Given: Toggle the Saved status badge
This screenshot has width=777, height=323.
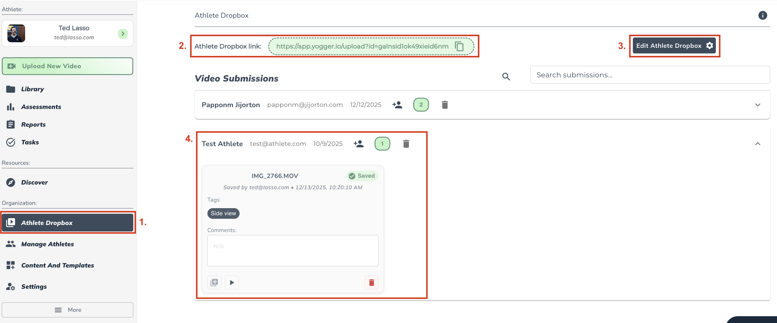Looking at the screenshot, I should [x=362, y=176].
